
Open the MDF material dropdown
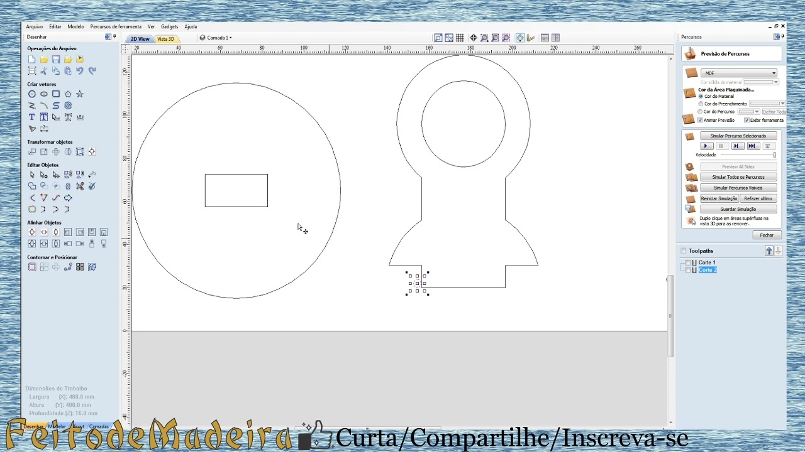click(x=739, y=73)
